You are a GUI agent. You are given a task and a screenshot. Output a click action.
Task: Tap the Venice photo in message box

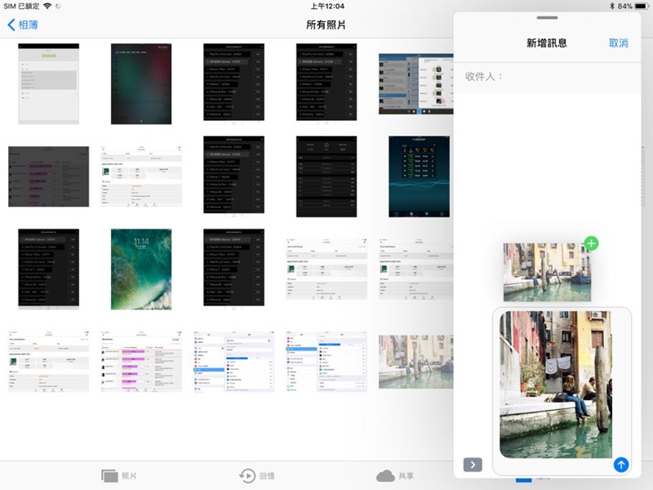pos(555,384)
